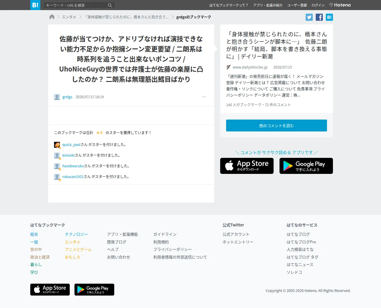Open the デイリー新潮 article title
This screenshot has width=381, height=308.
(x=277, y=45)
